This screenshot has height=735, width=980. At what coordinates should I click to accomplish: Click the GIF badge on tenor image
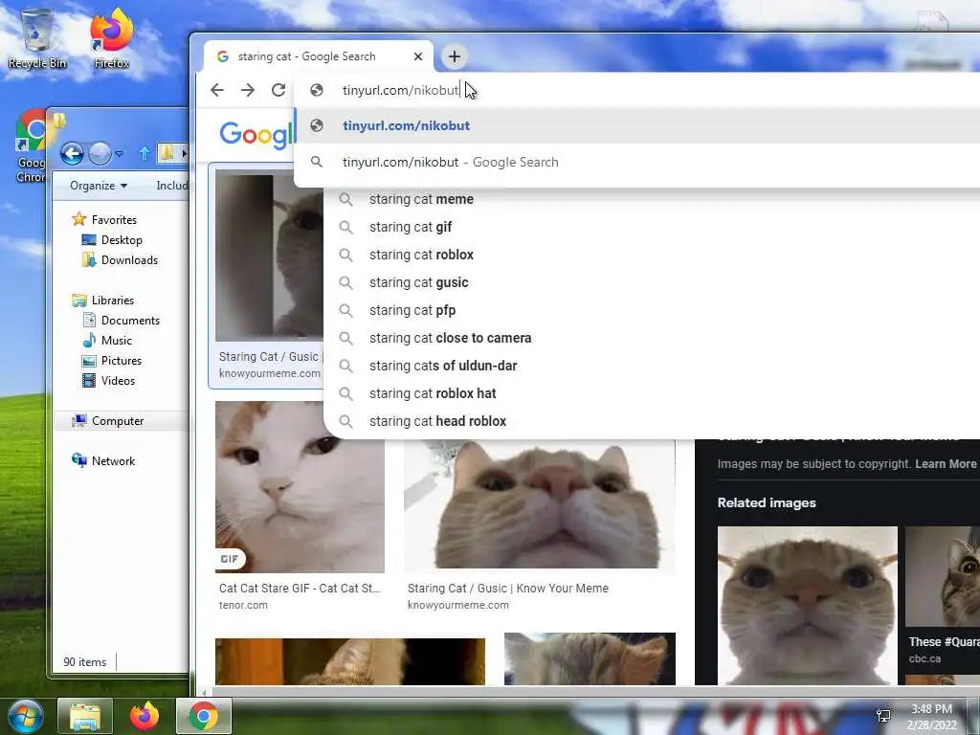coord(230,559)
